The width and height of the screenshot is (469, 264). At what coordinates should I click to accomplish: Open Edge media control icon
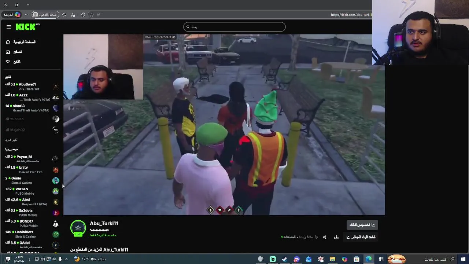pos(73,15)
